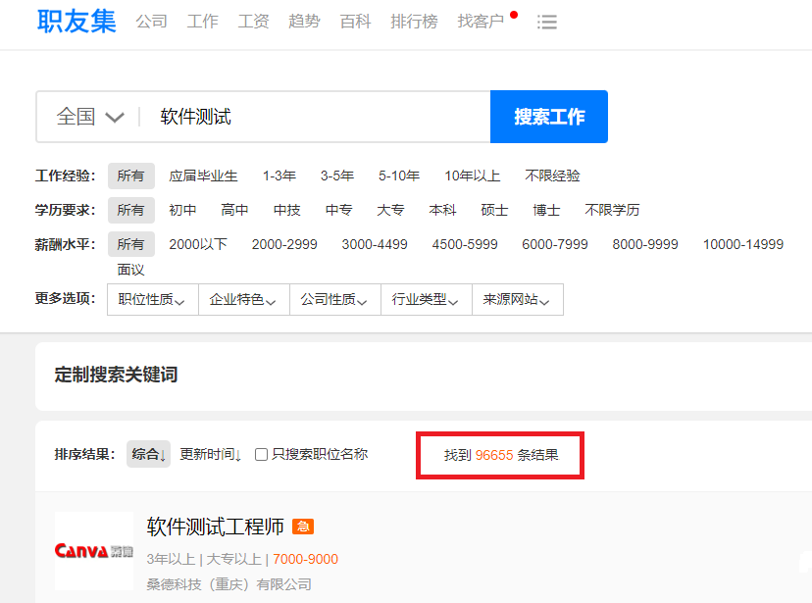The width and height of the screenshot is (812, 603).
Task: Filter salary by 2000以下
Action: (x=198, y=244)
